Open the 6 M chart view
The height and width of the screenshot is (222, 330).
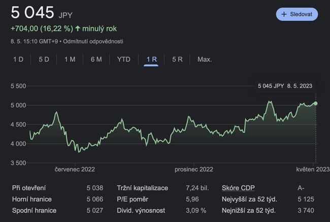click(x=96, y=59)
